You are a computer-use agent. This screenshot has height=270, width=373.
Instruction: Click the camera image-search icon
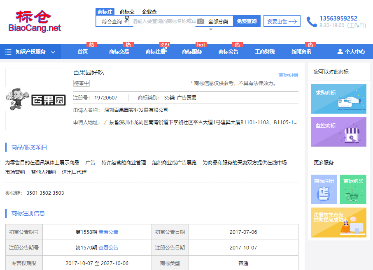click(201, 21)
